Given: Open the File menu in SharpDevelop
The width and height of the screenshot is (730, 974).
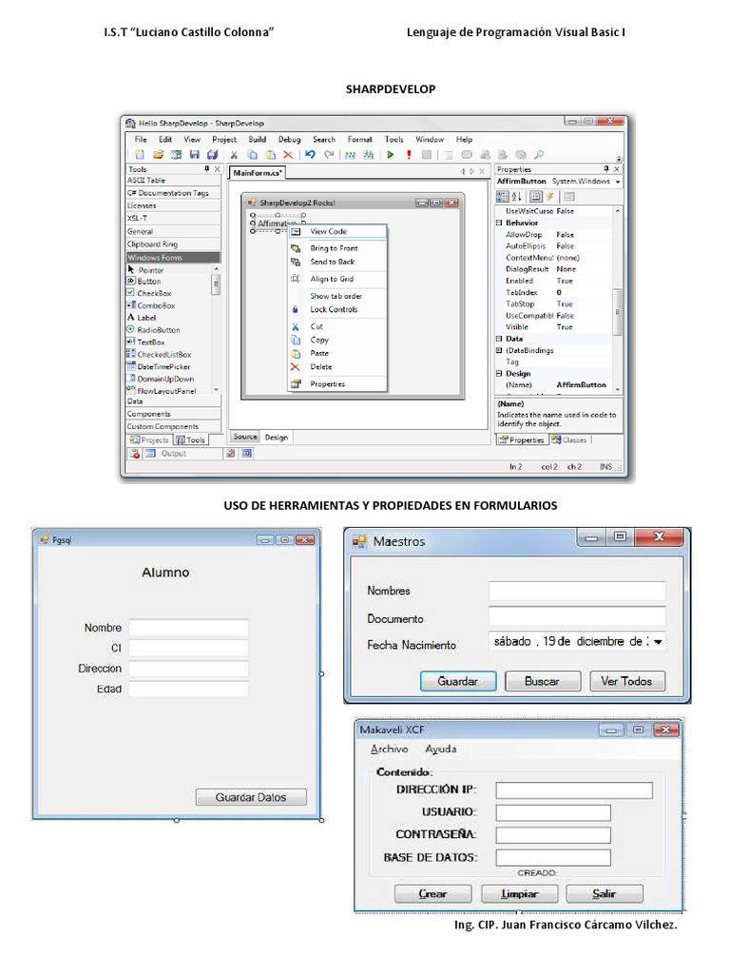Looking at the screenshot, I should point(141,140).
